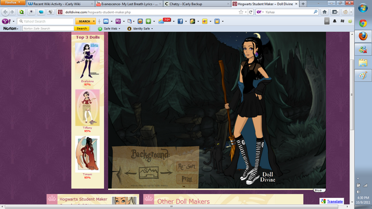Viewport: 372px width, 209px height.
Task: Close the Hogwarts Student Maker tab
Action: pos(296,4)
